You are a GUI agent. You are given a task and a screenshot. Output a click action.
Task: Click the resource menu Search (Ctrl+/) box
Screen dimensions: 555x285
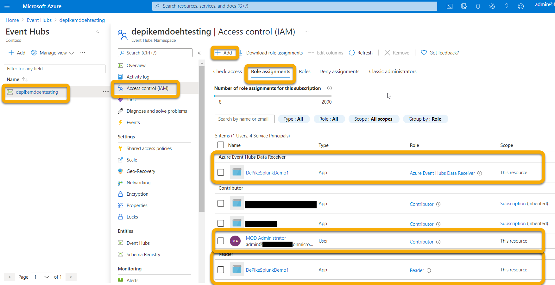pyautogui.click(x=155, y=53)
